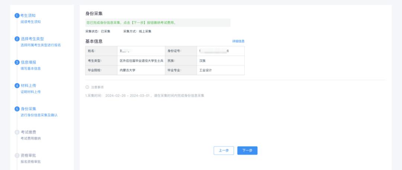Select the 身份采集 step title
This screenshot has height=170, width=402.
pyautogui.click(x=28, y=109)
